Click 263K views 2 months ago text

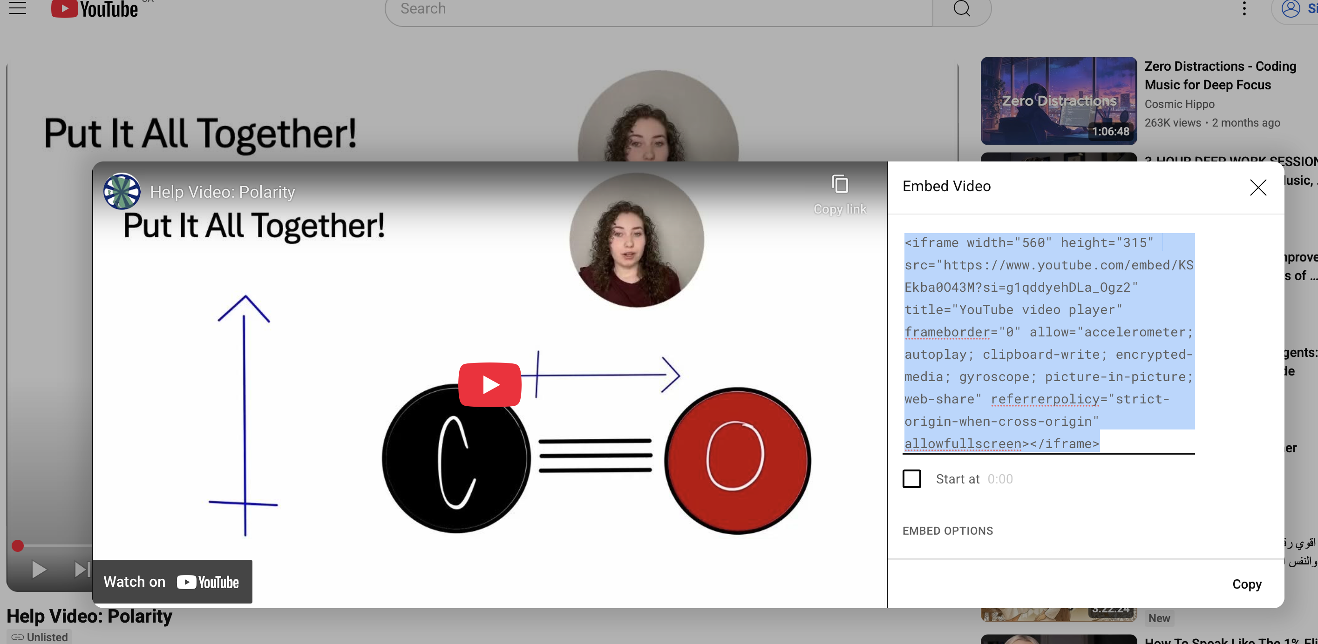pos(1212,123)
